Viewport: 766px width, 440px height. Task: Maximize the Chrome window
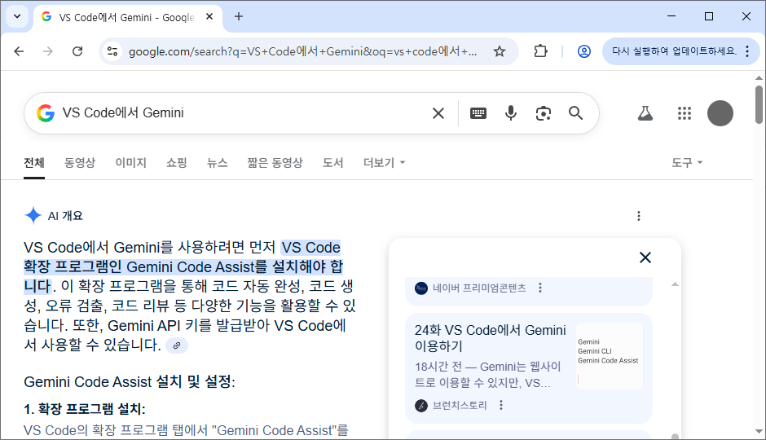(x=709, y=16)
